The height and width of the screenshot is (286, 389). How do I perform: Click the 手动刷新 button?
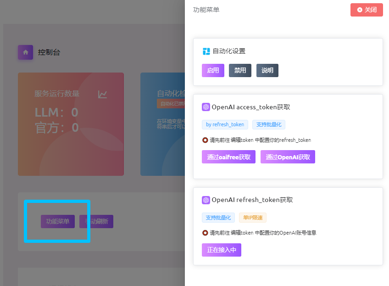(96, 221)
